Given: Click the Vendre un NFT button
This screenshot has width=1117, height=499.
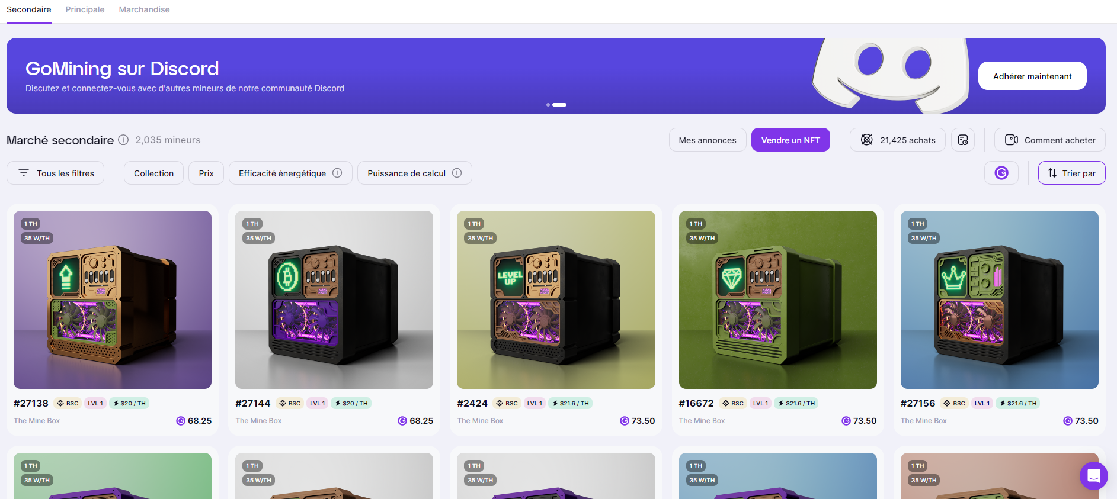Looking at the screenshot, I should pos(790,140).
